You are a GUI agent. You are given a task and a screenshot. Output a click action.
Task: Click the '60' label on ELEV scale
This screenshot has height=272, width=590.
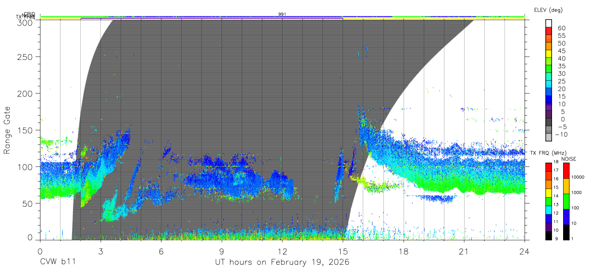point(562,28)
